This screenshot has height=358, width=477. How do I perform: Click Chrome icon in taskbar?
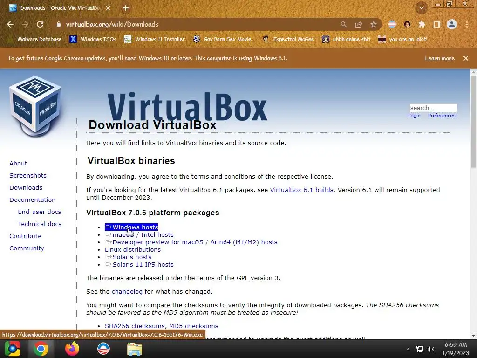pos(41,349)
